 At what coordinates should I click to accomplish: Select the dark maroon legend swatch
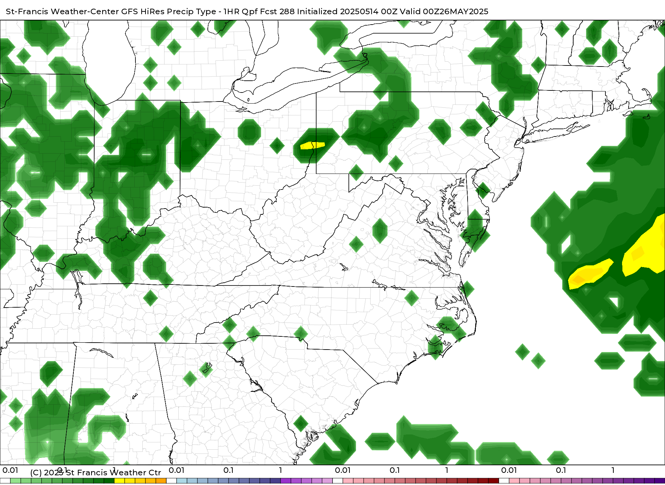click(494, 480)
